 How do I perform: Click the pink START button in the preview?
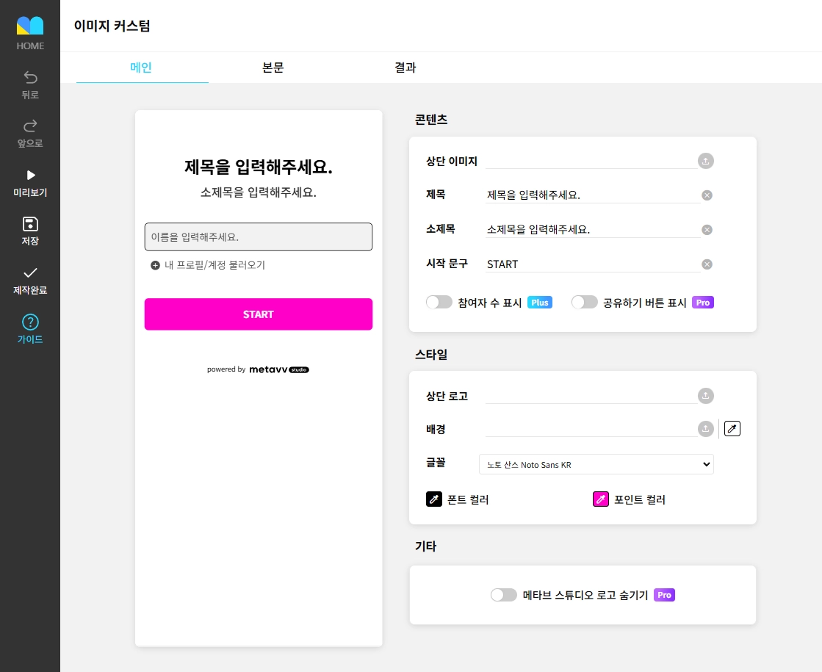(x=259, y=314)
